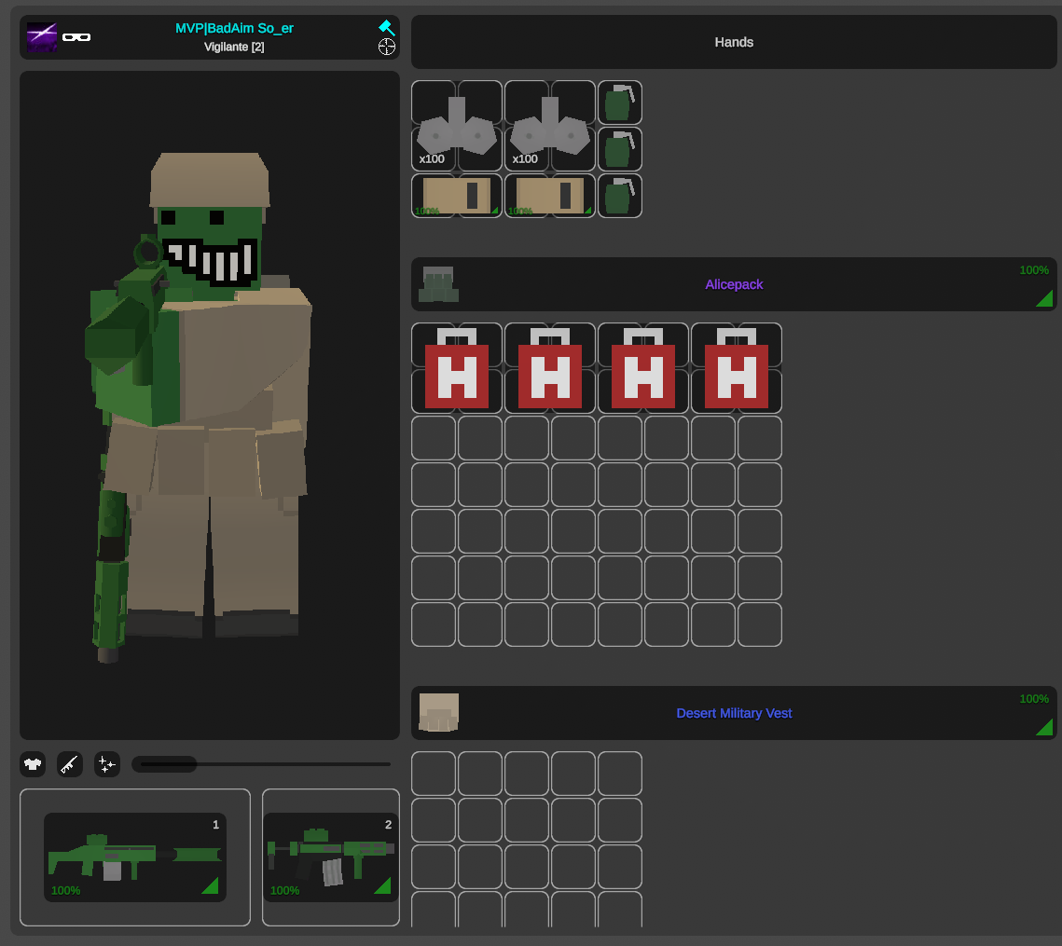Select the first x100 gray item stack
The width and height of the screenshot is (1062, 946).
457,127
